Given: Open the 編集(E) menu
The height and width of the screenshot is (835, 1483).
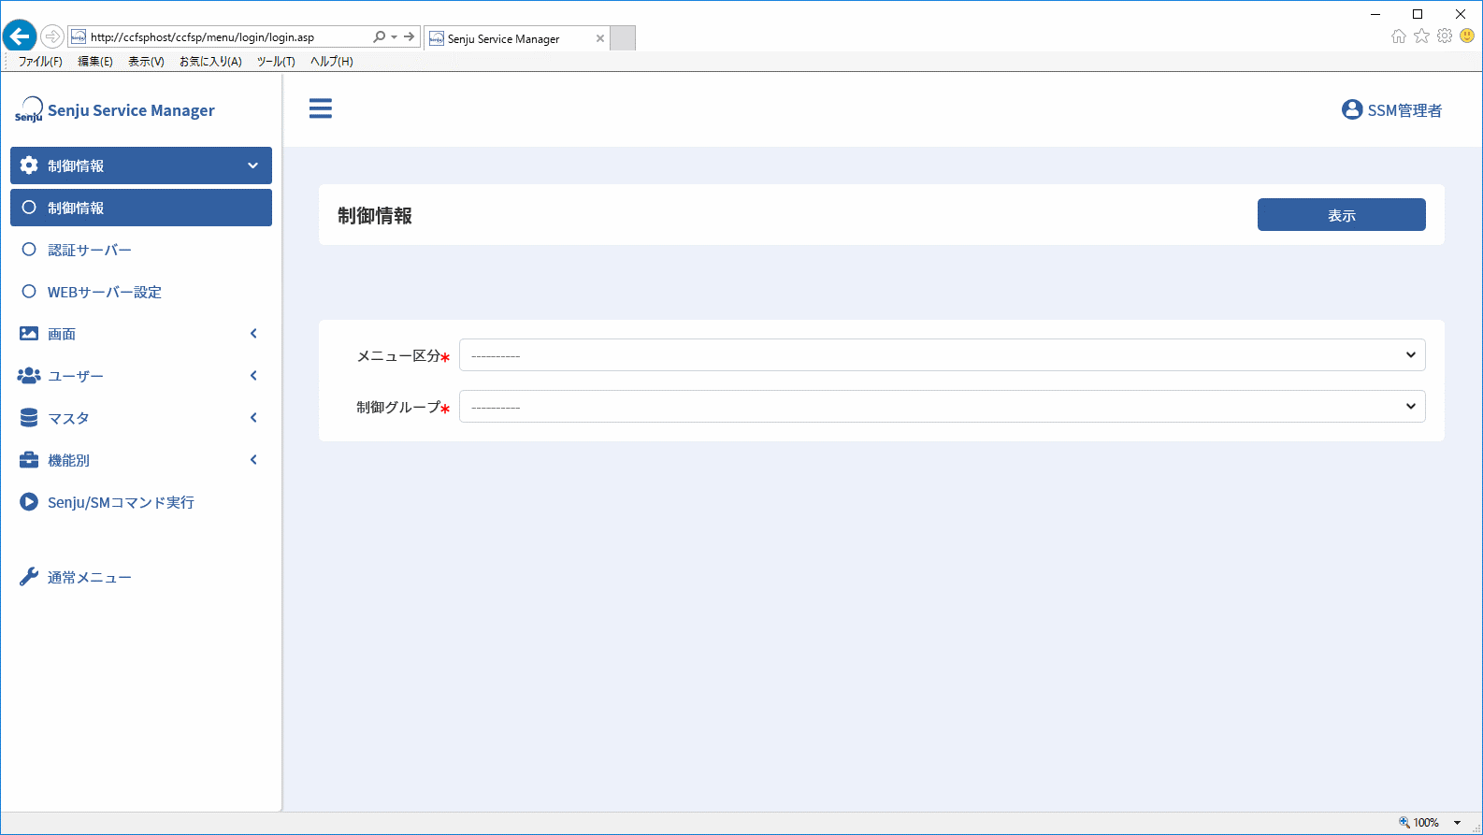Looking at the screenshot, I should tap(95, 62).
